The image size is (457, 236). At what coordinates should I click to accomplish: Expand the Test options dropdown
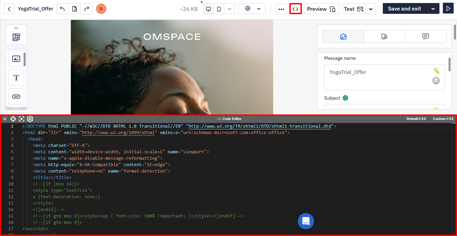[371, 9]
